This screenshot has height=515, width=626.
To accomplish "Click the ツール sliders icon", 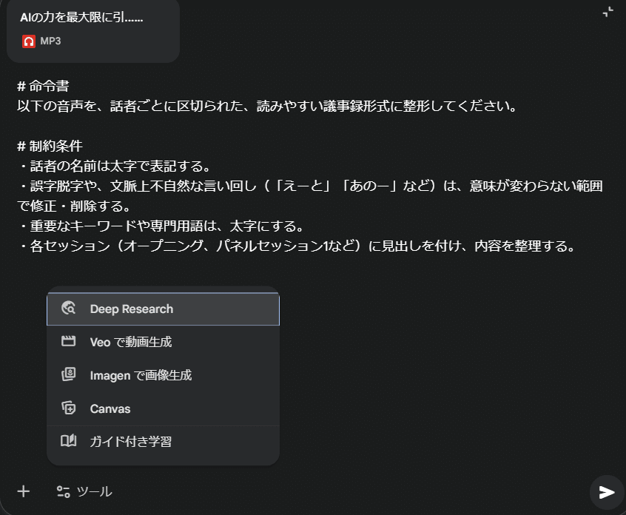I will (x=63, y=491).
